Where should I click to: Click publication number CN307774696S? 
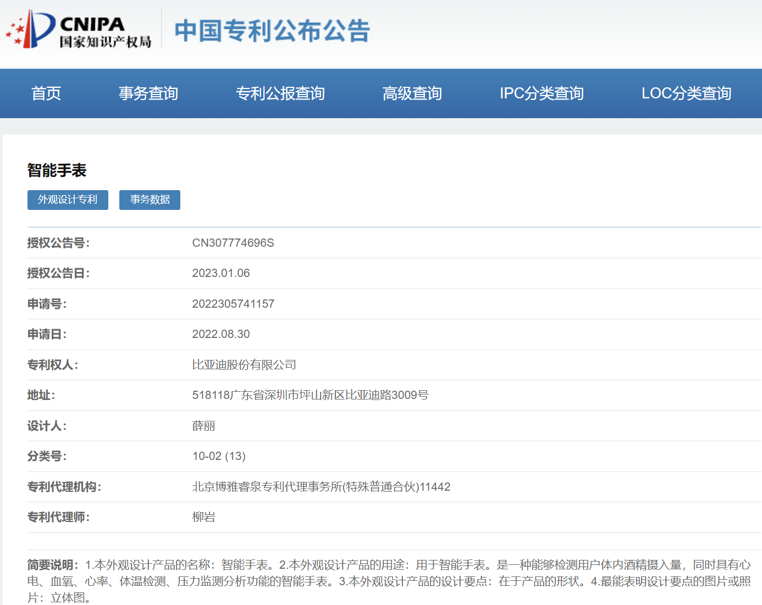(233, 243)
